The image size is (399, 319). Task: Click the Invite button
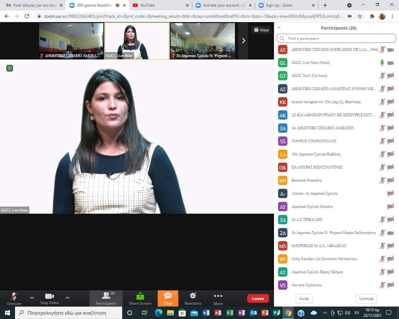(304, 298)
